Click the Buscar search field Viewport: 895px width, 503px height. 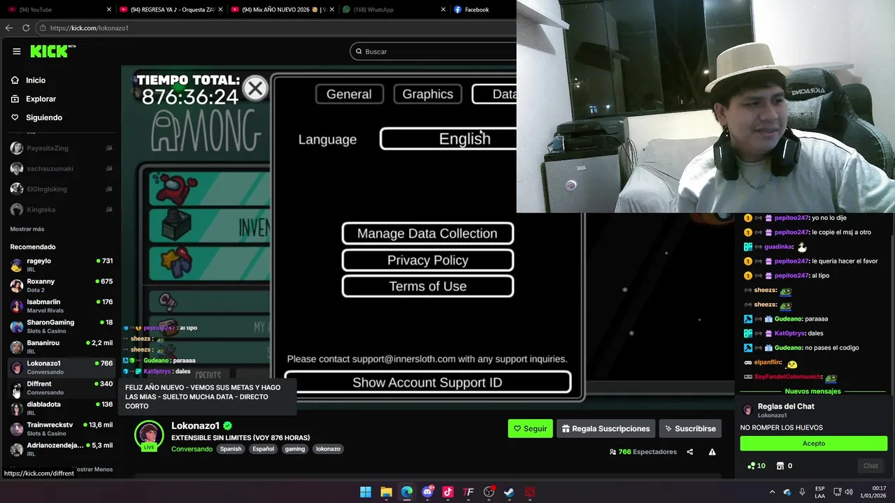click(434, 51)
